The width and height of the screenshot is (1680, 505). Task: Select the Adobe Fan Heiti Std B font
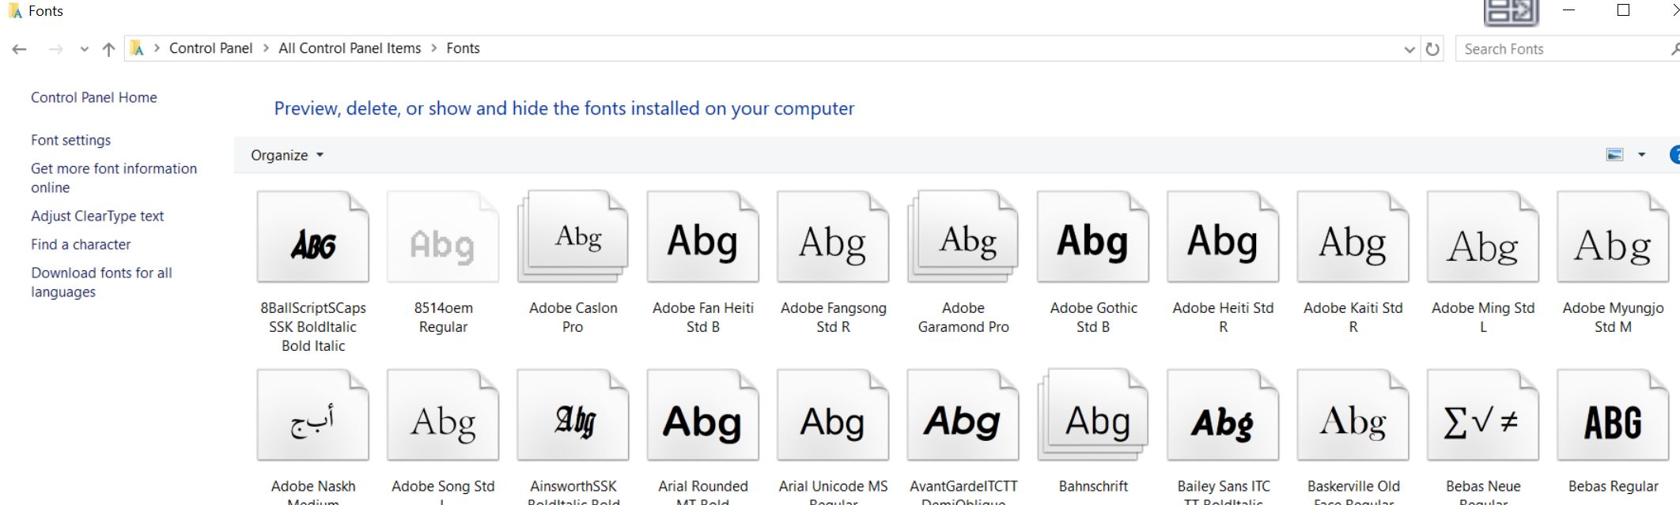[703, 237]
